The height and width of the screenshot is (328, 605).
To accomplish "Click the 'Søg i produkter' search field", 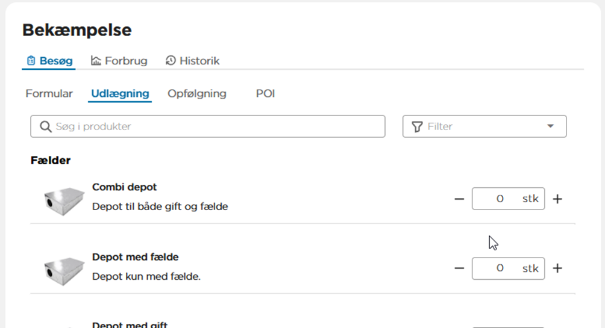I will click(x=208, y=126).
